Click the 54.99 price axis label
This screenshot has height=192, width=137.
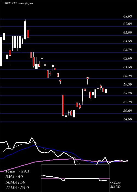(128, 119)
